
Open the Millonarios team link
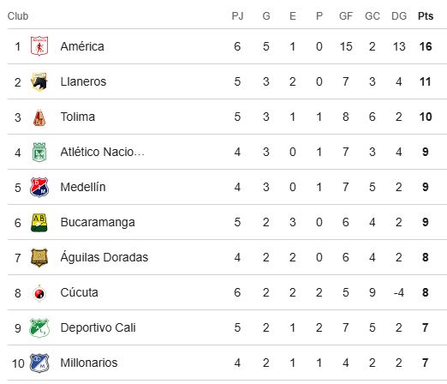pyautogui.click(x=89, y=363)
